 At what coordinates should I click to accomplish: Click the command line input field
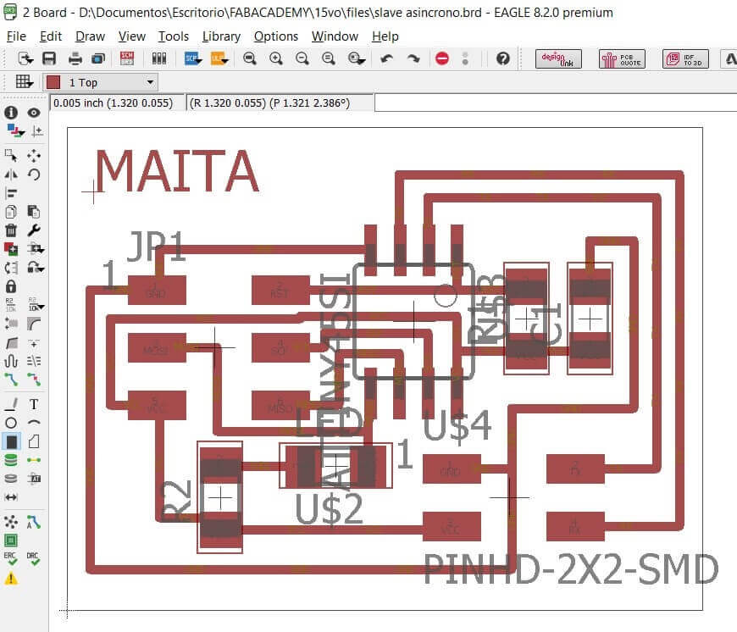pyautogui.click(x=556, y=103)
